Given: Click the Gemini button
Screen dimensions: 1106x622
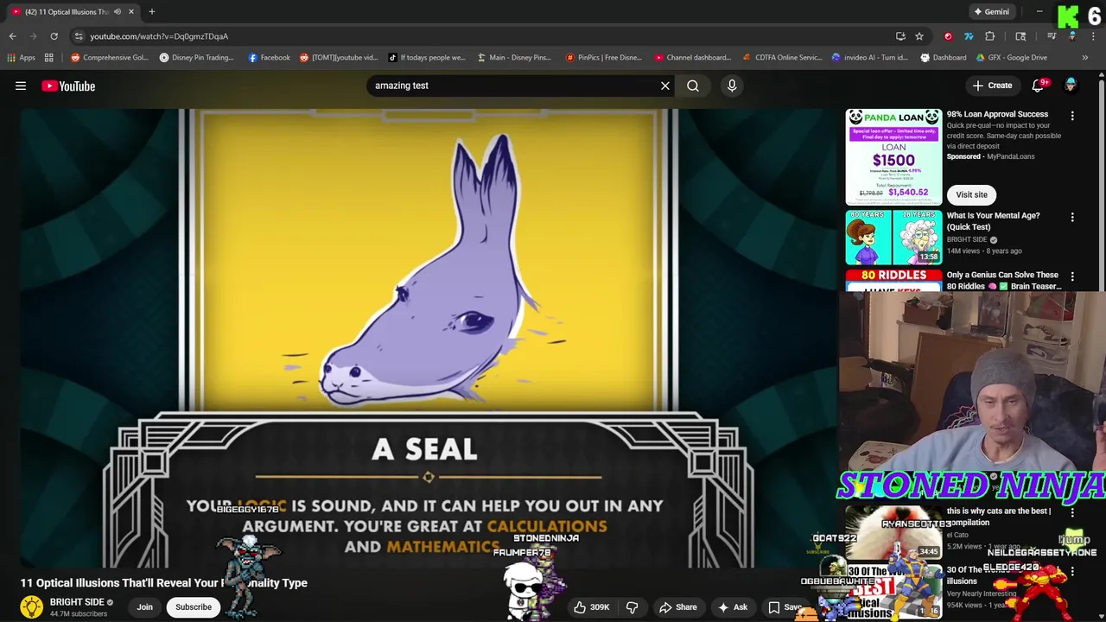Looking at the screenshot, I should (x=991, y=11).
